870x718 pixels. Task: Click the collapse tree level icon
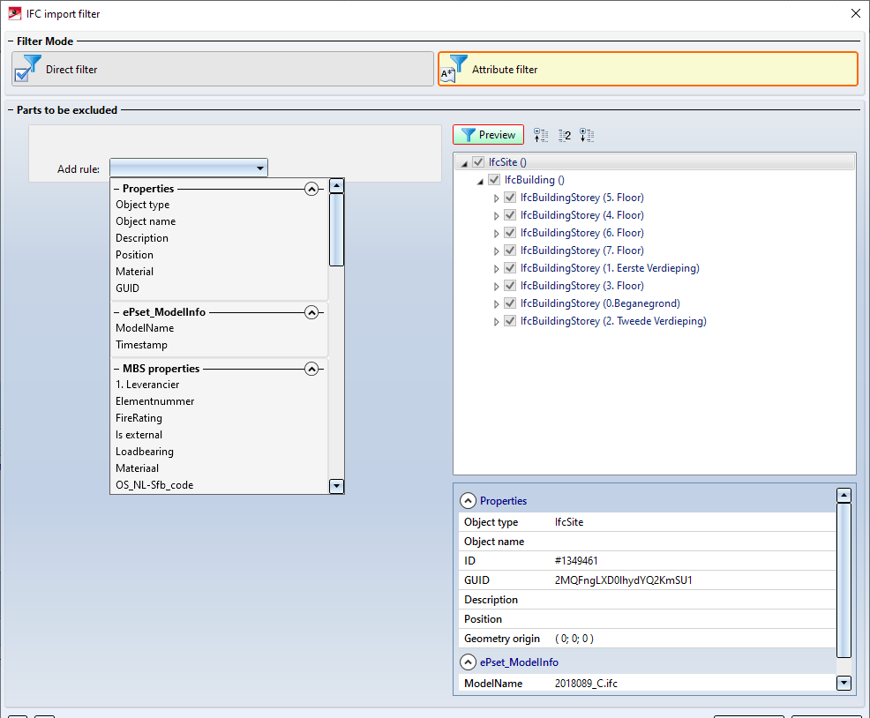[x=541, y=135]
